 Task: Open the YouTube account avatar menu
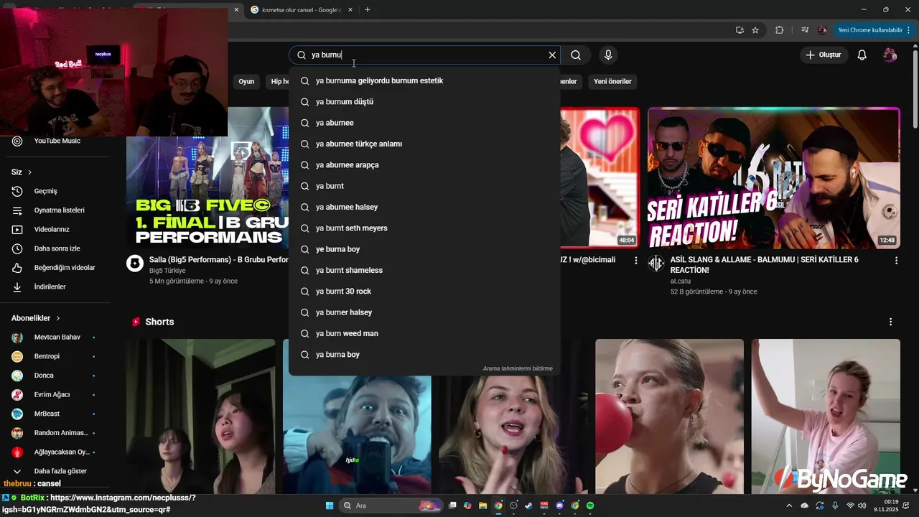coord(890,55)
